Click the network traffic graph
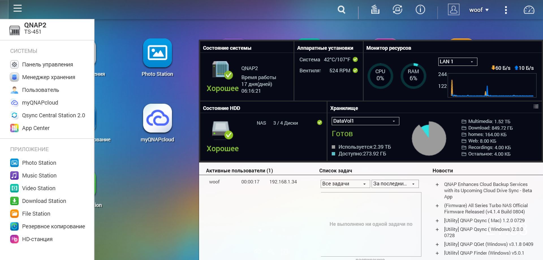 (492, 85)
